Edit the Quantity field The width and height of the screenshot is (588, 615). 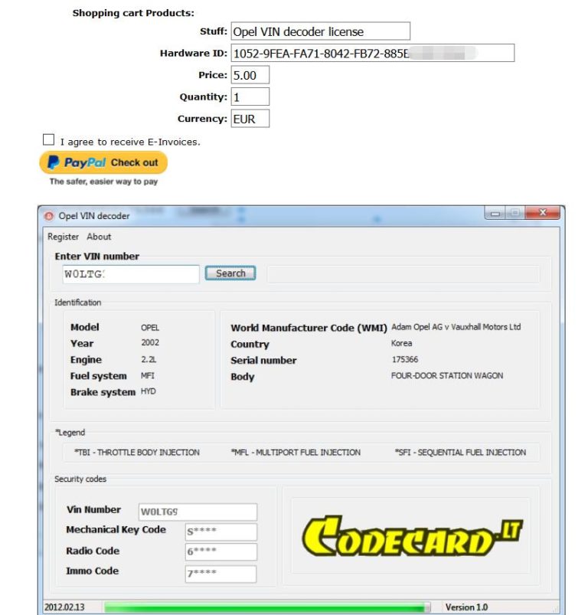(x=250, y=97)
